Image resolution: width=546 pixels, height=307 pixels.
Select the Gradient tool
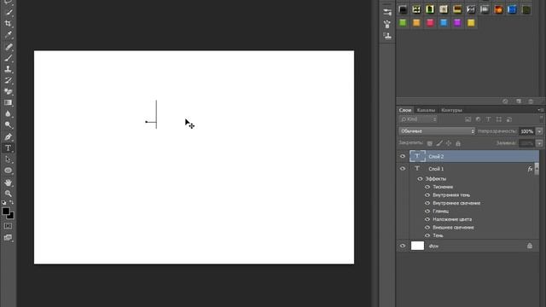[x=9, y=102]
